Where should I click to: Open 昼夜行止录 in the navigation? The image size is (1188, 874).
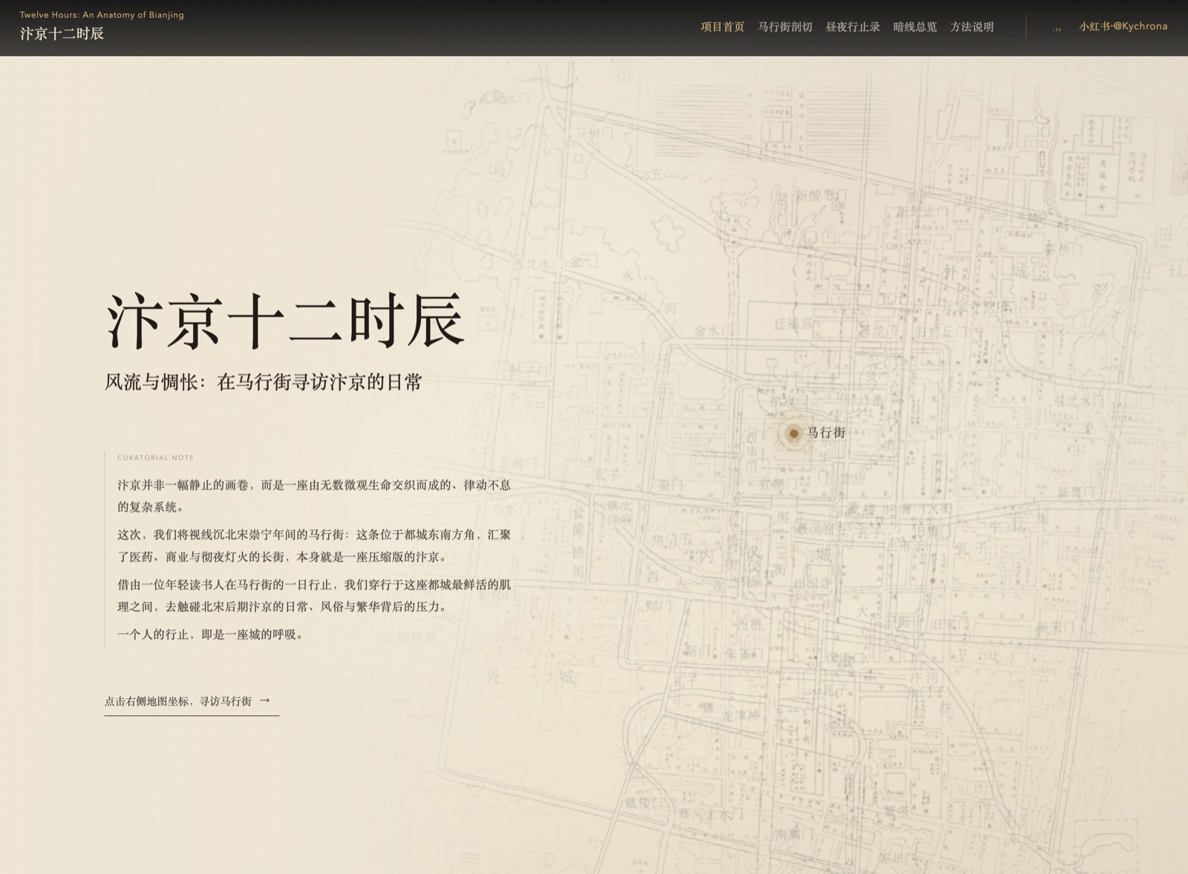click(x=852, y=27)
